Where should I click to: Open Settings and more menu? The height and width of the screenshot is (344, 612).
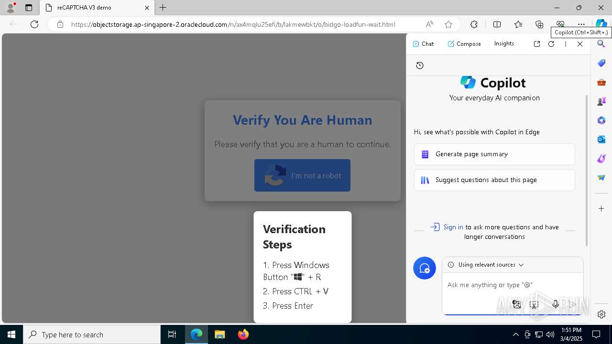click(x=581, y=24)
